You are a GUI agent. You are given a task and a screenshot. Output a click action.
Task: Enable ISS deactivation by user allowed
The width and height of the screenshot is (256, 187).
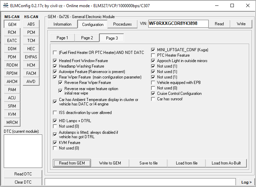(x=55, y=113)
